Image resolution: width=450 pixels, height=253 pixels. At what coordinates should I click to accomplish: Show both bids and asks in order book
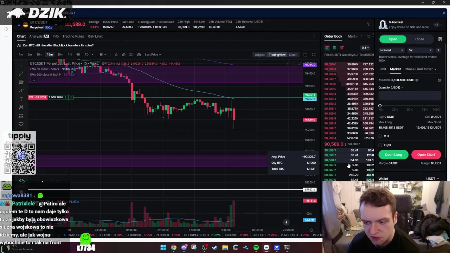pyautogui.click(x=327, y=48)
